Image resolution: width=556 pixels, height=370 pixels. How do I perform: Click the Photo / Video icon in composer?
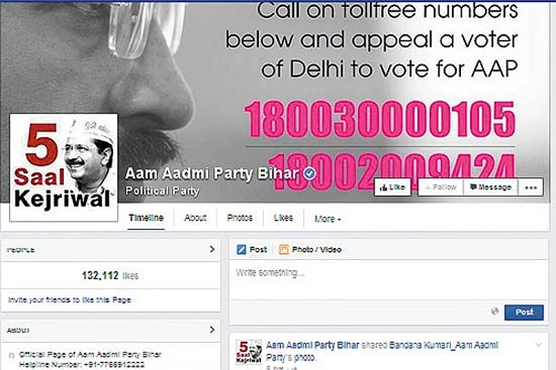pos(284,249)
